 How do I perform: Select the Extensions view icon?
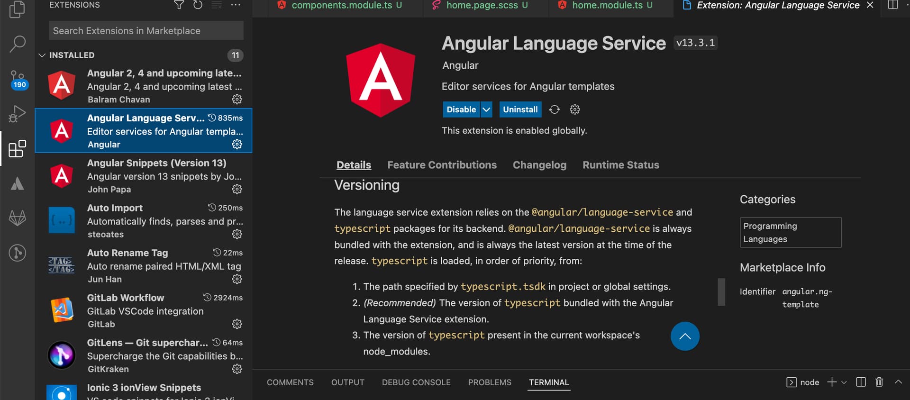(17, 149)
